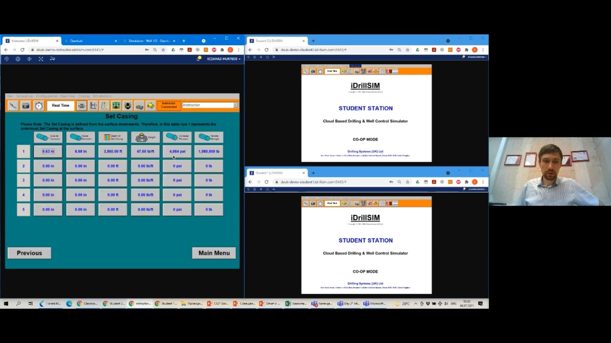Click the bug icon in Instructor toolbar
Screen dimensions: 611x343
[x=127, y=106]
